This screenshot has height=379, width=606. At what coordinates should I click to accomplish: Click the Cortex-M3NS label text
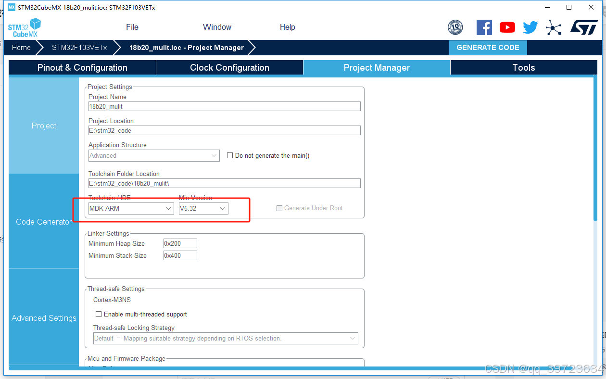pos(112,300)
